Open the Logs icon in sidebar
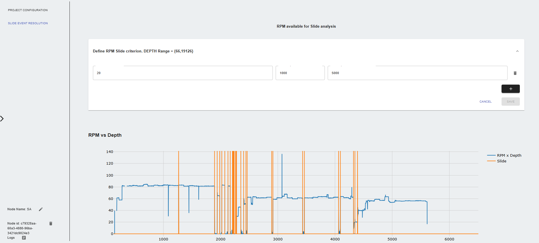 tap(24, 238)
